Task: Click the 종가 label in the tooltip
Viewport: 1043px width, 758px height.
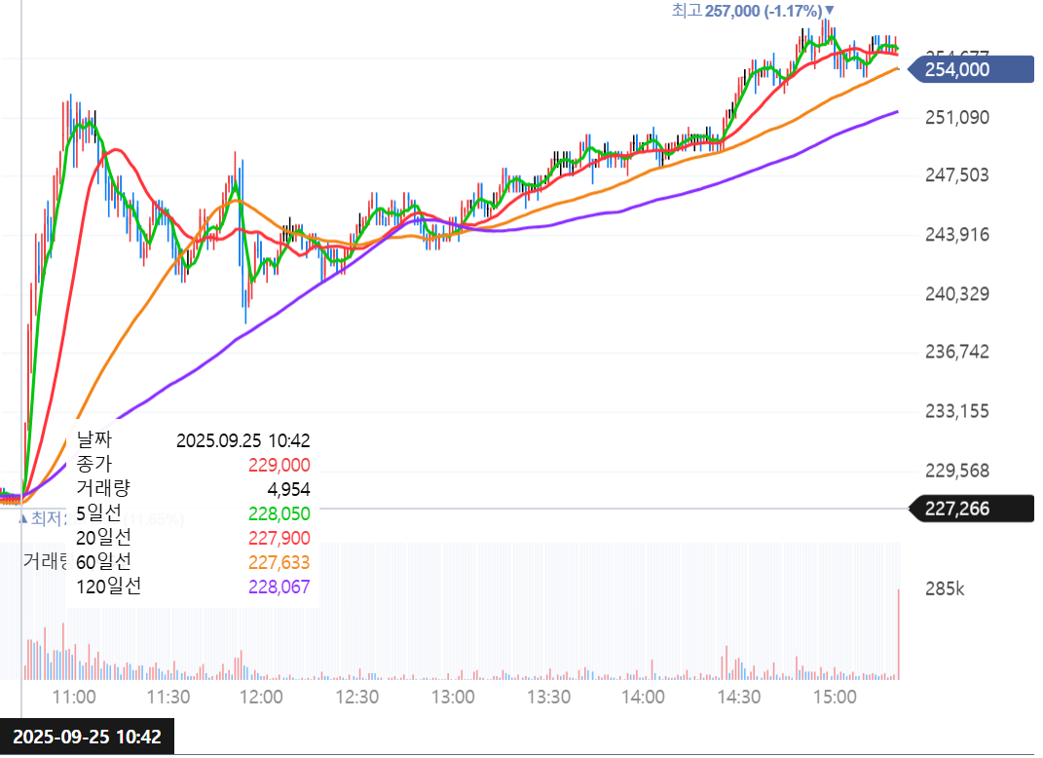Action: tap(93, 464)
